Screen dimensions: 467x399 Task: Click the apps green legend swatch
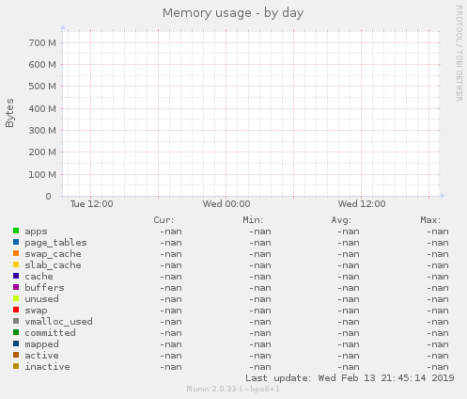coord(16,231)
